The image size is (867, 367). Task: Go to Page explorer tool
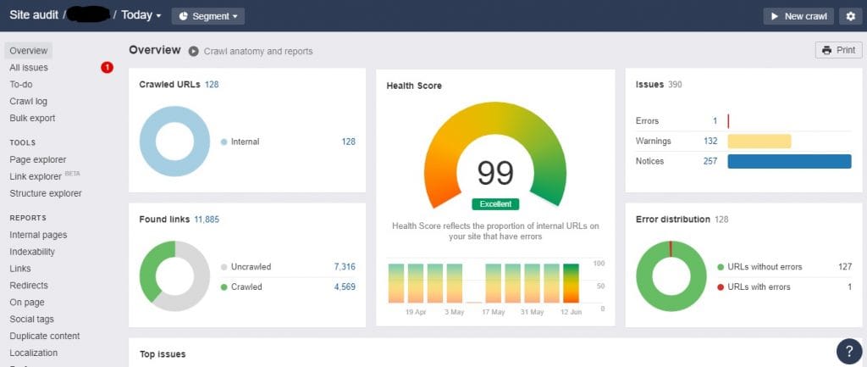tap(37, 159)
